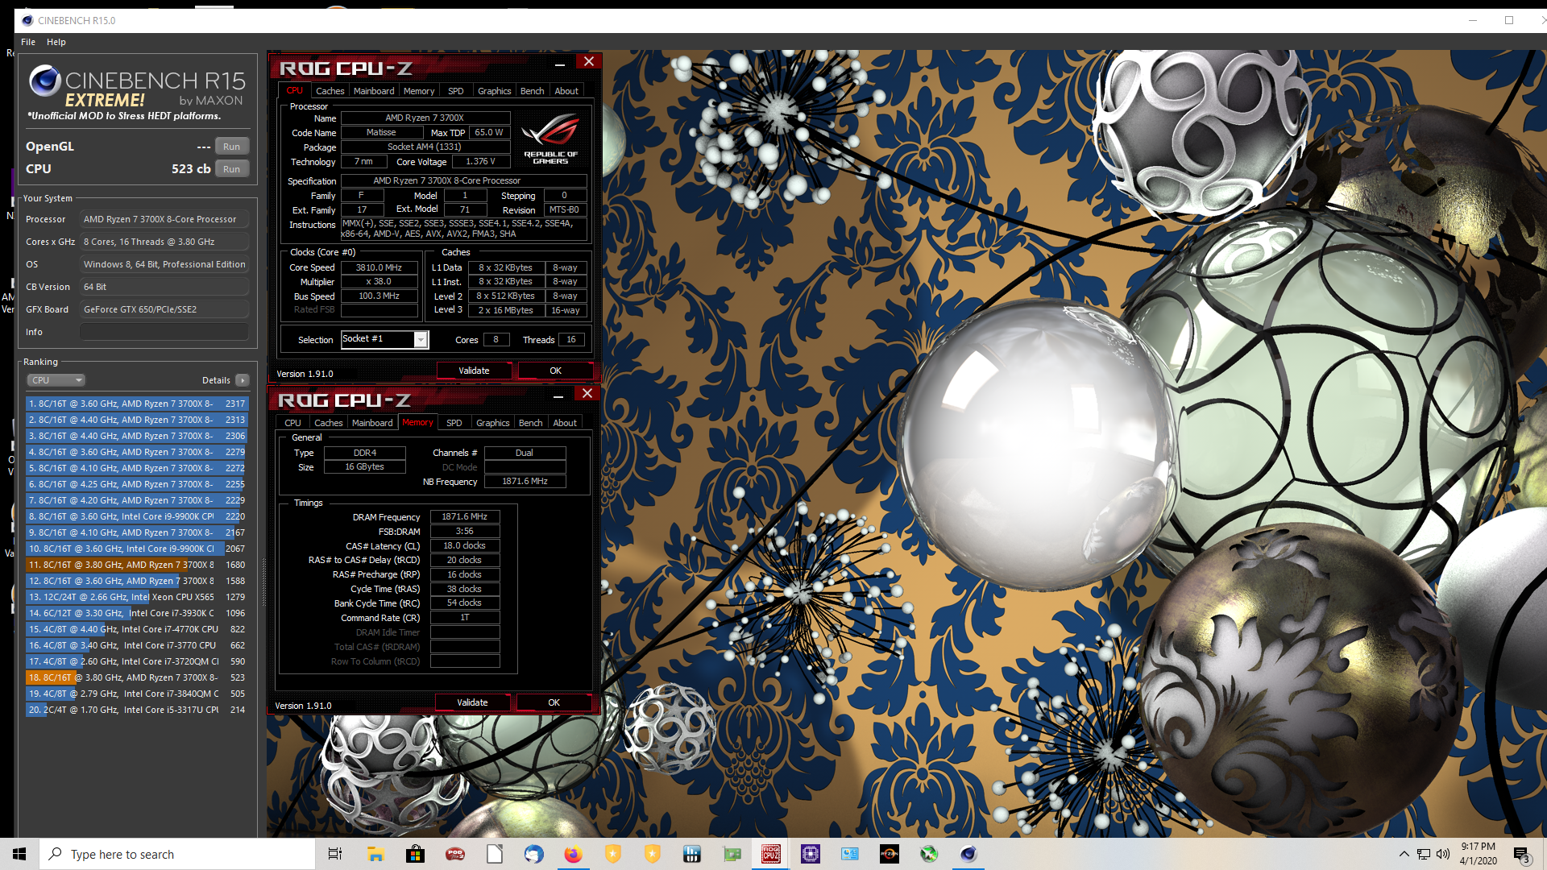Switch to CPU tab in memory-timings CPU-Z window
This screenshot has height=870, width=1547.
292,423
